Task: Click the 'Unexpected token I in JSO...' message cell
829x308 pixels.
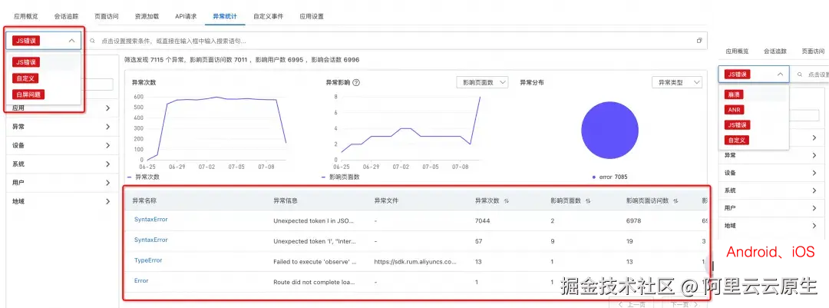Action: [314, 220]
